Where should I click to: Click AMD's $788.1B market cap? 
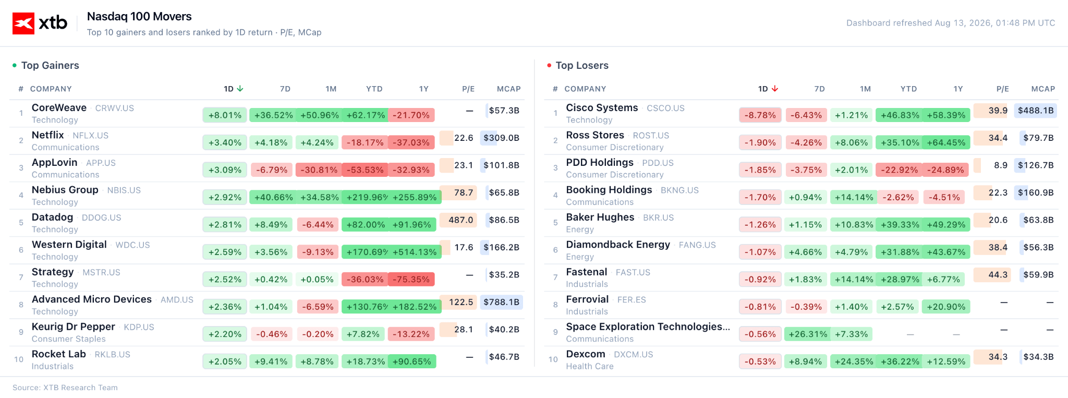(501, 302)
